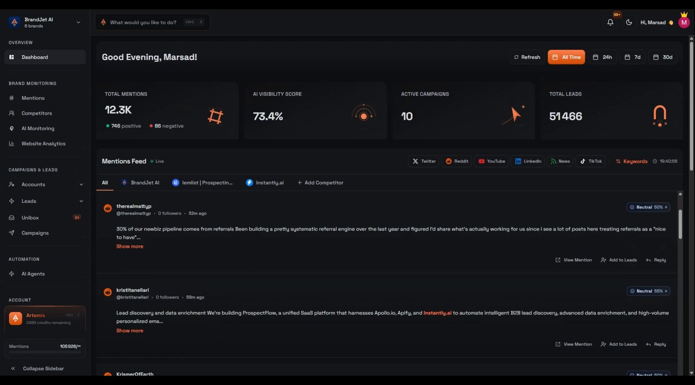Image resolution: width=695 pixels, height=385 pixels.
Task: Expand the Accounts sidebar section
Action: [45, 185]
